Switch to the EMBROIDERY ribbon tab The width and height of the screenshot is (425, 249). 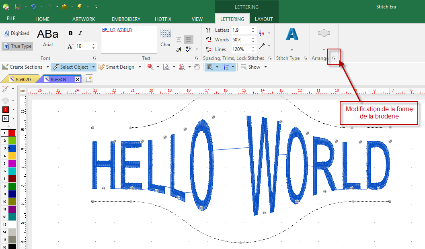126,19
